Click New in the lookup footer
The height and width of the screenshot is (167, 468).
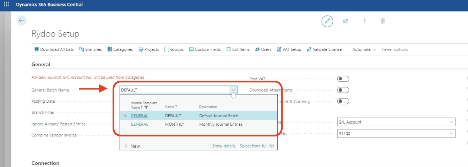pos(132,146)
